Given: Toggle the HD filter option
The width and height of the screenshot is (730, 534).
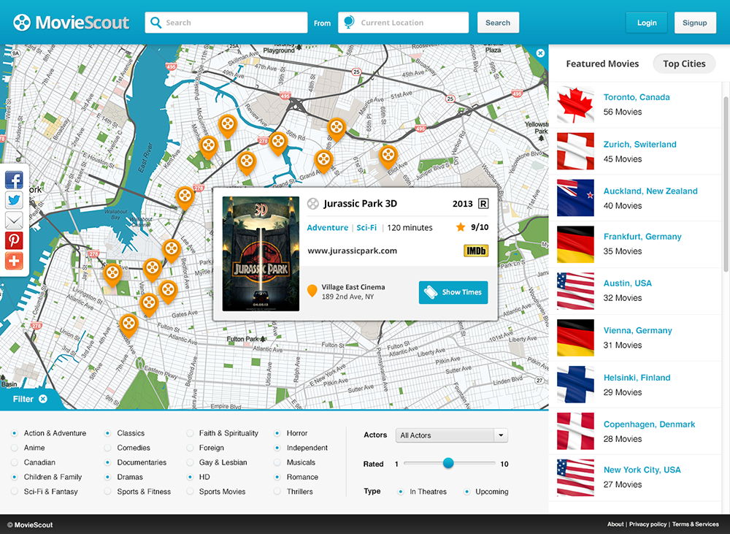Looking at the screenshot, I should [190, 477].
